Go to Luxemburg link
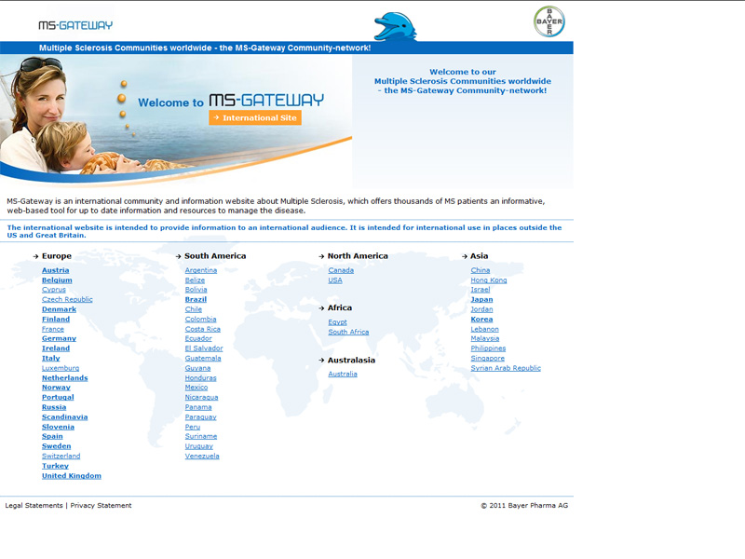Image resolution: width=745 pixels, height=559 pixels. point(61,368)
